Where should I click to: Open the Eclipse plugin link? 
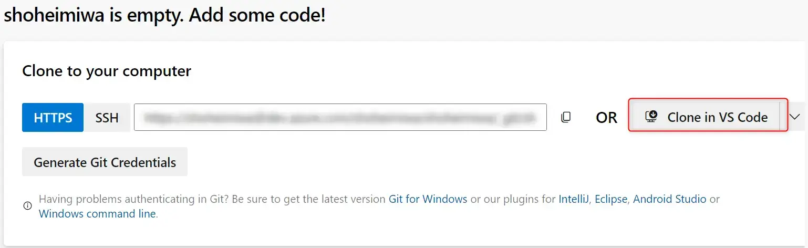point(611,199)
